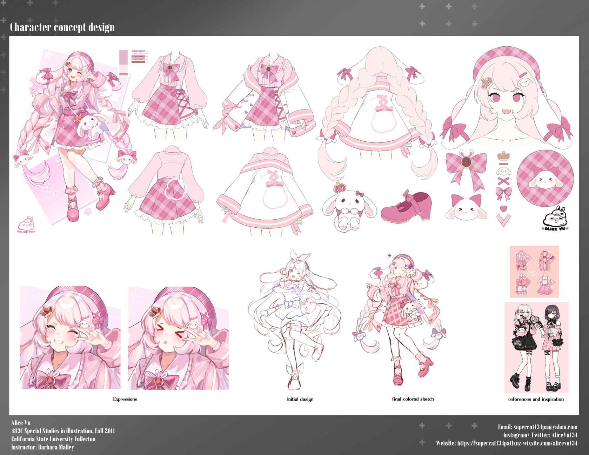The image size is (589, 455).
Task: Click the round plaid beret top view
Action: 545,178
